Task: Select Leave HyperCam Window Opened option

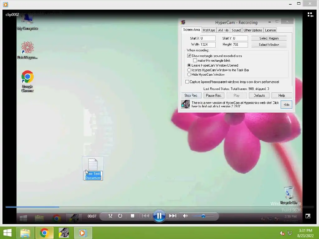Action: coord(189,65)
